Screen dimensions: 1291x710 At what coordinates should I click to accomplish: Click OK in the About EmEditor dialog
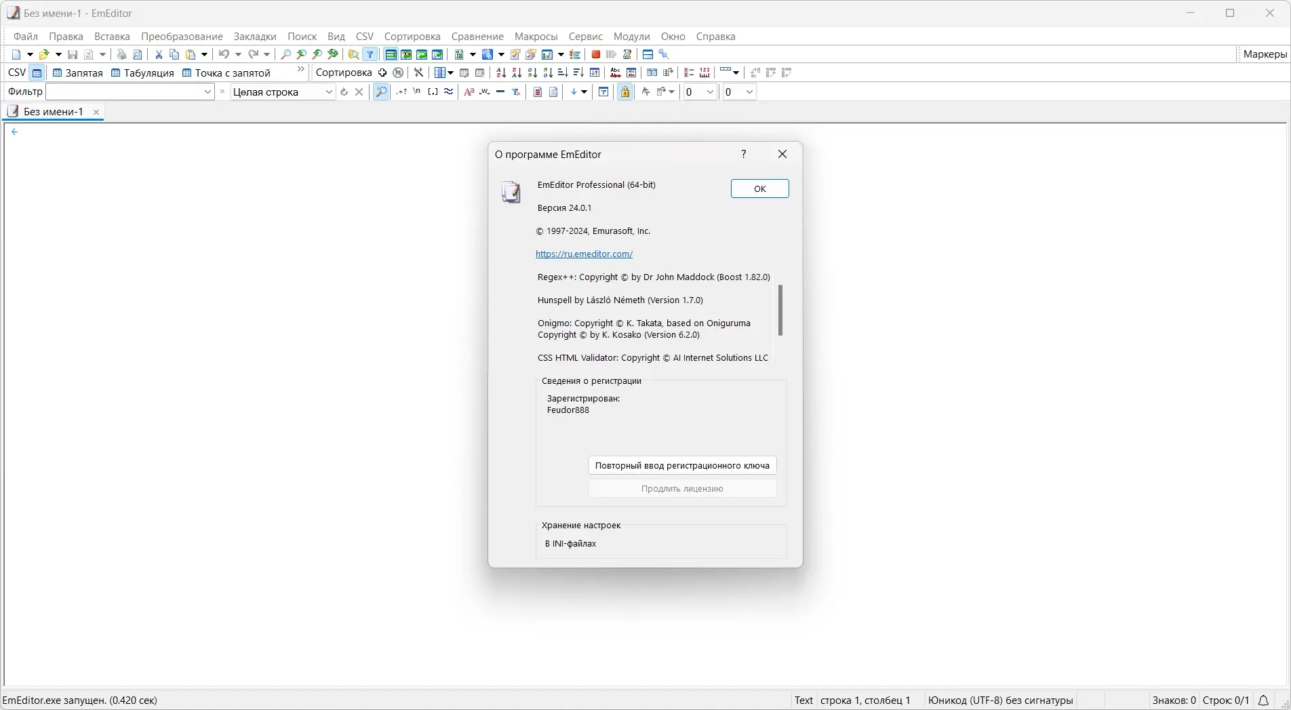coord(759,189)
